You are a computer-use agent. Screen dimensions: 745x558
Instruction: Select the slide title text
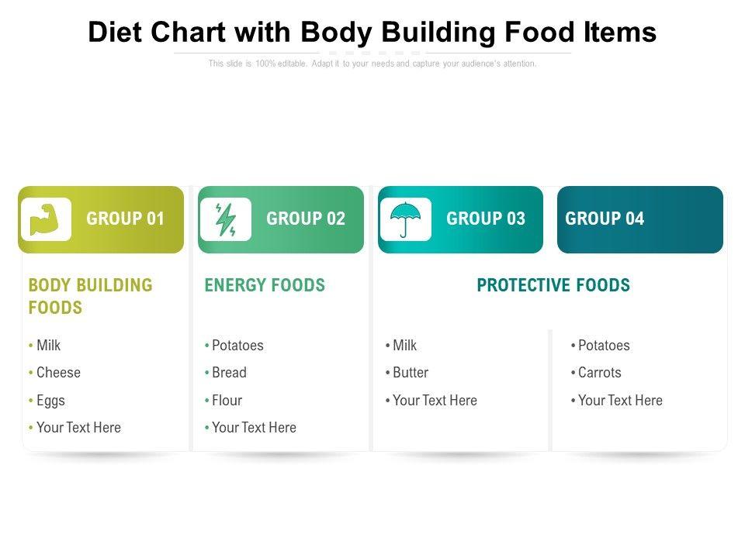click(372, 33)
